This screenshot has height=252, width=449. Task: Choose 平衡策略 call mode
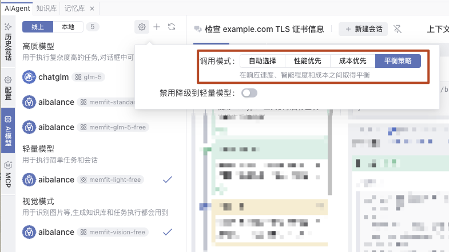398,60
